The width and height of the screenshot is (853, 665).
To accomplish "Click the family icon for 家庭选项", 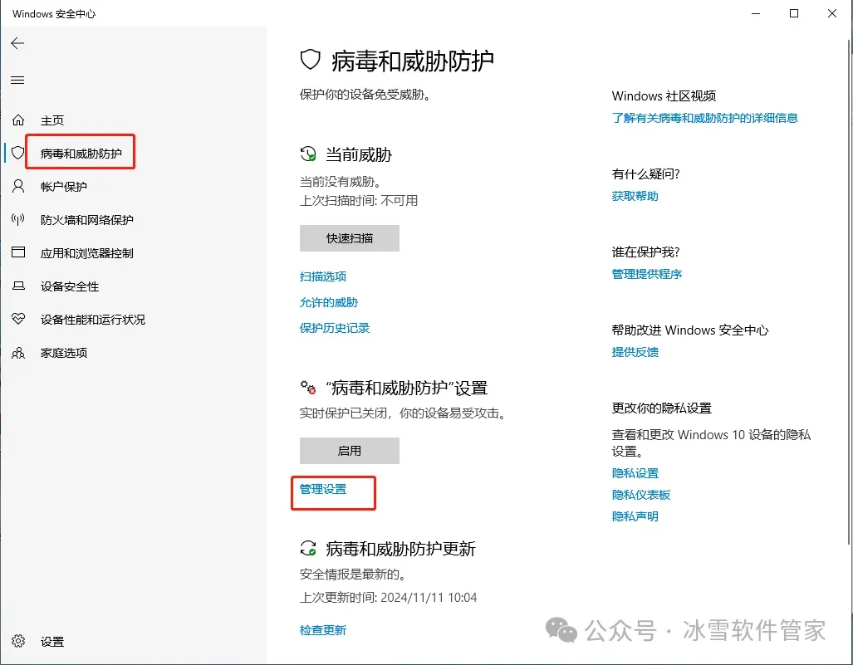I will coord(18,353).
